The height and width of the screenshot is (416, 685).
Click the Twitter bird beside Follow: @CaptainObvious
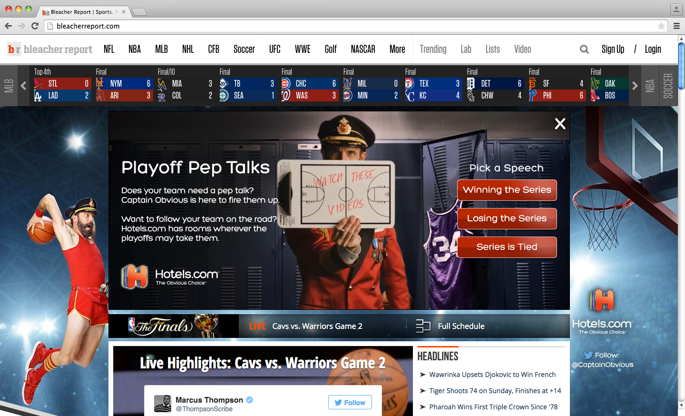pos(588,355)
